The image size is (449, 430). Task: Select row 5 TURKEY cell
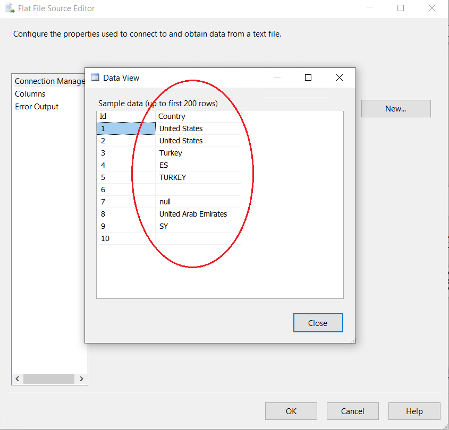click(173, 177)
